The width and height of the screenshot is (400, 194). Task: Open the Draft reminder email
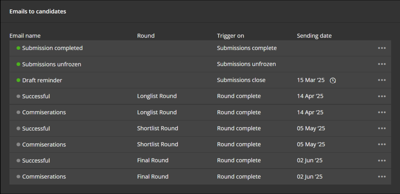click(x=42, y=80)
